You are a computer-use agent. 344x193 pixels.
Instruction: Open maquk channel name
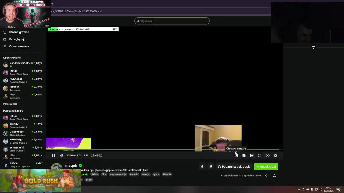click(x=71, y=166)
